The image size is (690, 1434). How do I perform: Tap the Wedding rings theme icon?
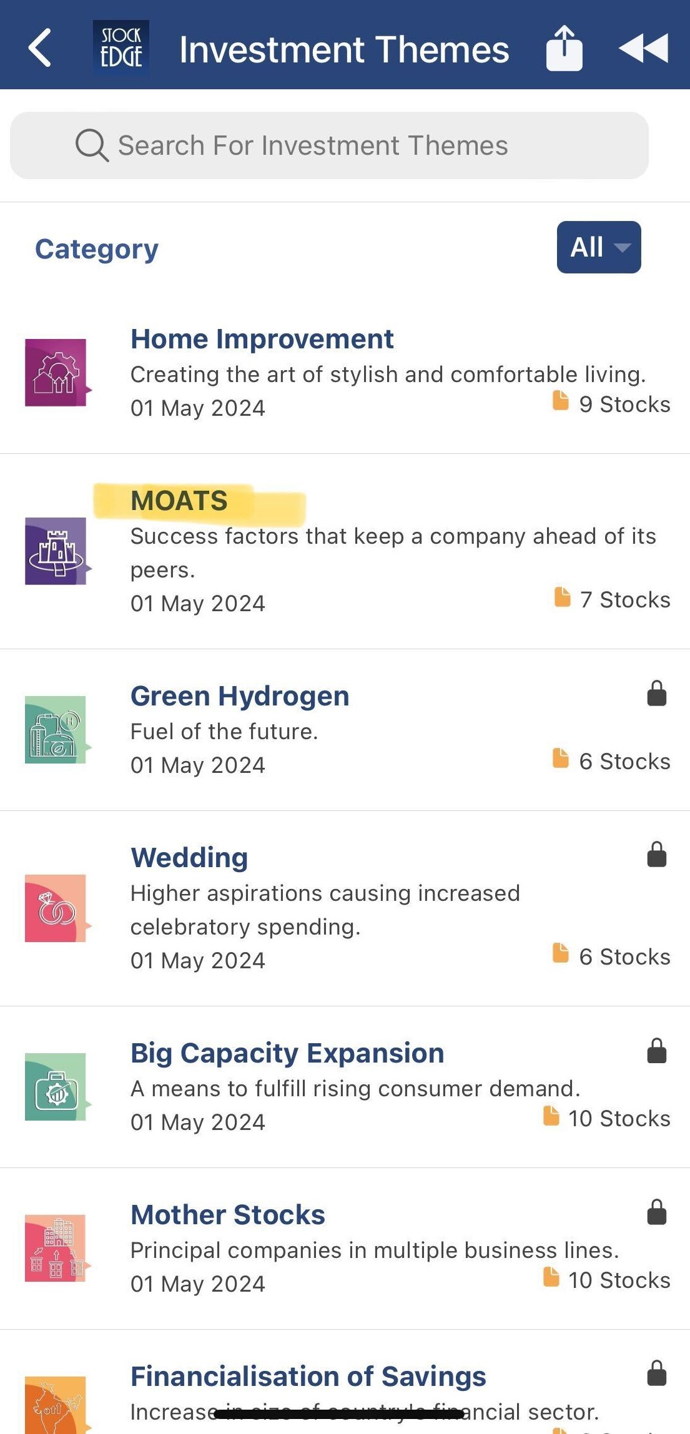pos(56,908)
